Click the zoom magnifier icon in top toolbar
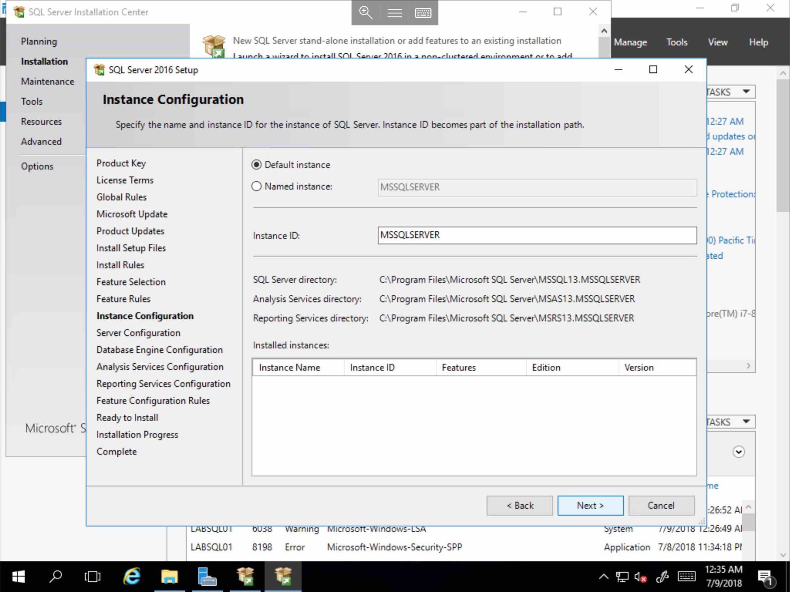This screenshot has height=592, width=790. pyautogui.click(x=366, y=13)
